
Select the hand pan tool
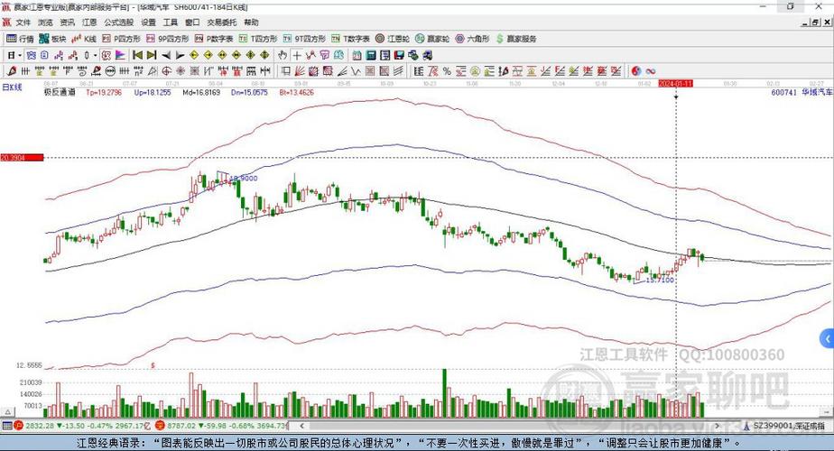pos(283,55)
